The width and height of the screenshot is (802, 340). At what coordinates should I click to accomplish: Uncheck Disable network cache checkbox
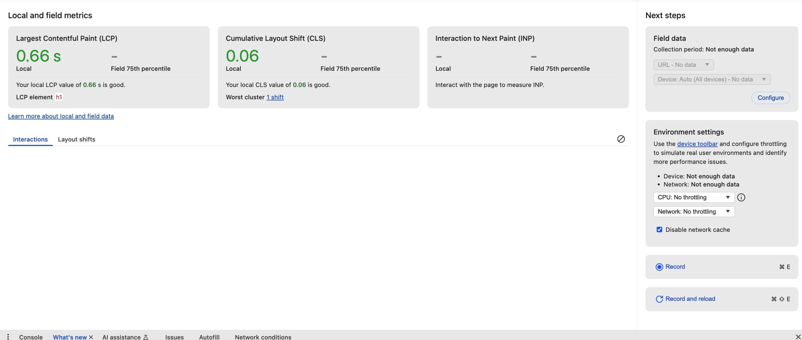[659, 230]
